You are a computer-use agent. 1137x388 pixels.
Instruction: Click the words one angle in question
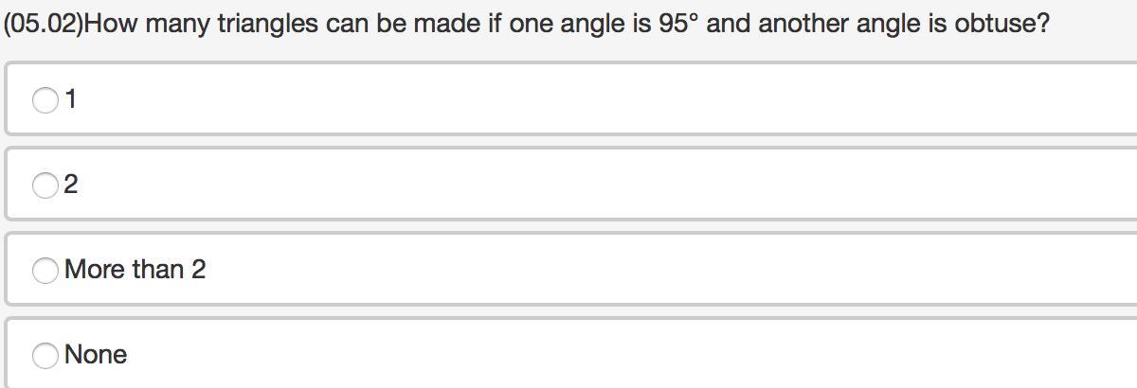coord(567,24)
